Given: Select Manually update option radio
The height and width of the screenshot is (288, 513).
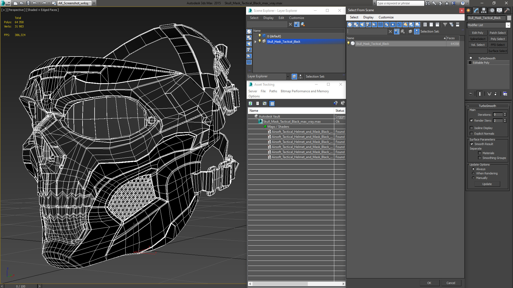Looking at the screenshot, I should 473,178.
